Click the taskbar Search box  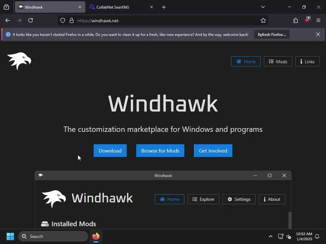pyautogui.click(x=53, y=236)
